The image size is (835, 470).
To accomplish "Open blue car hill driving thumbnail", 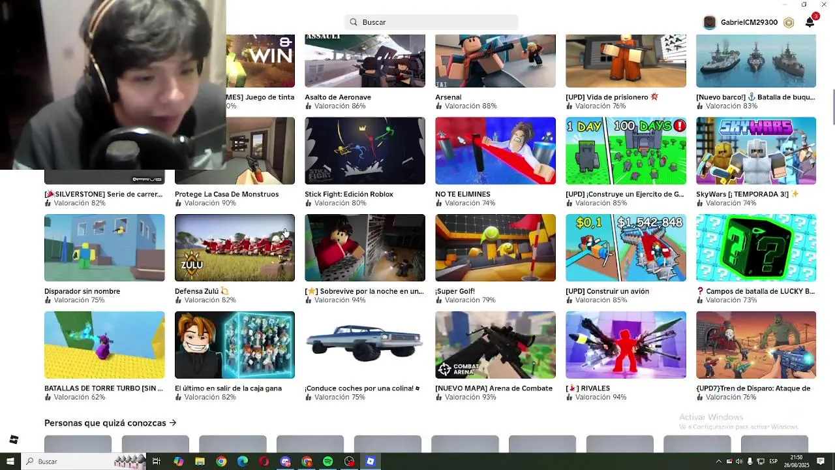I will pos(365,345).
